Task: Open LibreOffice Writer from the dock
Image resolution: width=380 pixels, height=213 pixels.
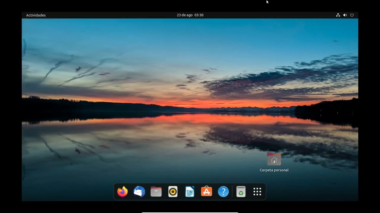Action: [x=190, y=192]
